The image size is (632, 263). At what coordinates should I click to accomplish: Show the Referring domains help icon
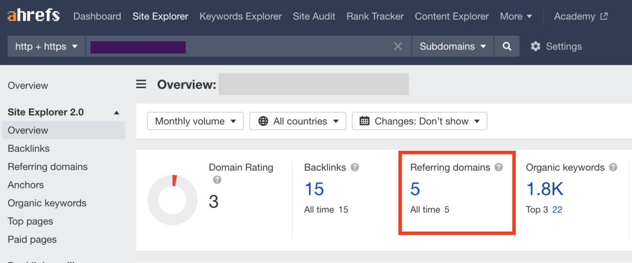tap(499, 167)
